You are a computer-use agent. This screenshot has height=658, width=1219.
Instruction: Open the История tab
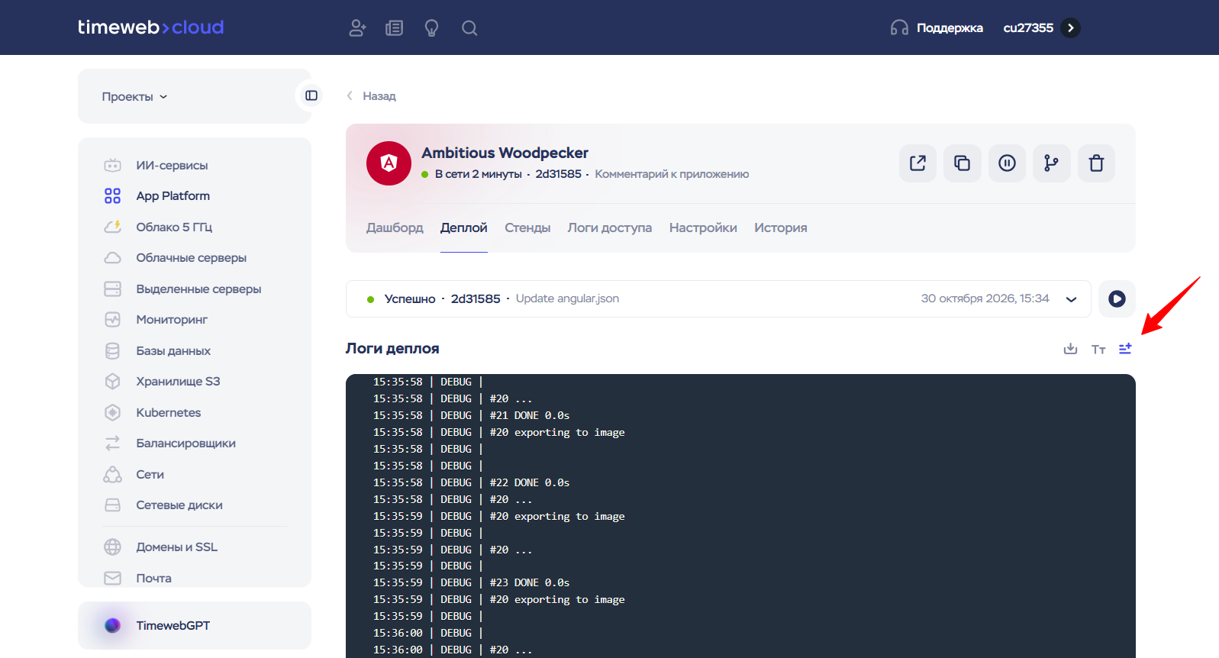pos(780,227)
